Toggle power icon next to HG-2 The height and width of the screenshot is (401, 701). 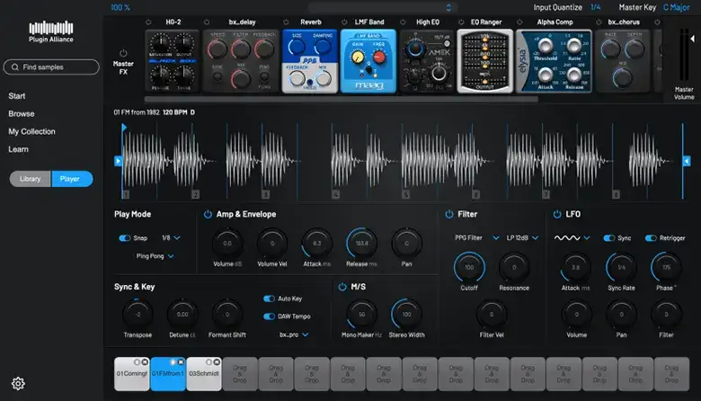[148, 22]
